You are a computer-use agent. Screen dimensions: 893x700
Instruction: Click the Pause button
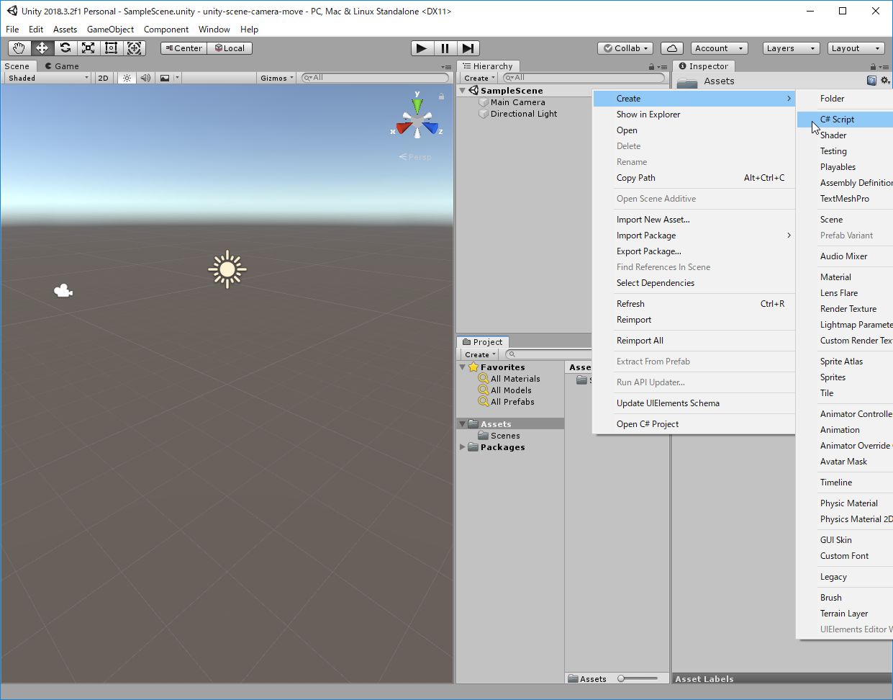coord(445,48)
